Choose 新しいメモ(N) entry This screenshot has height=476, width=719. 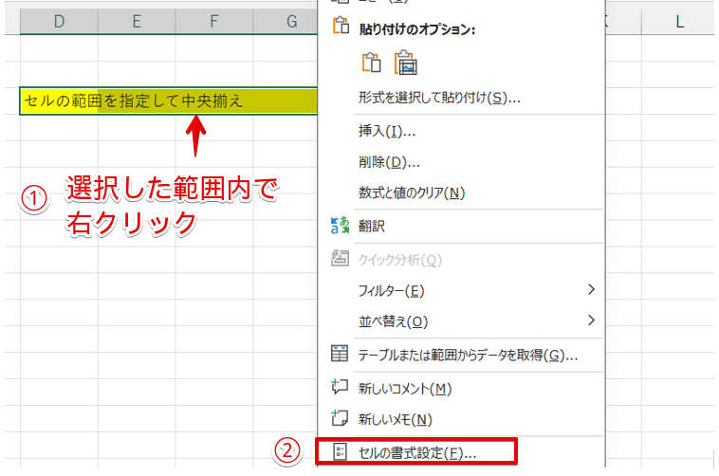click(x=395, y=420)
